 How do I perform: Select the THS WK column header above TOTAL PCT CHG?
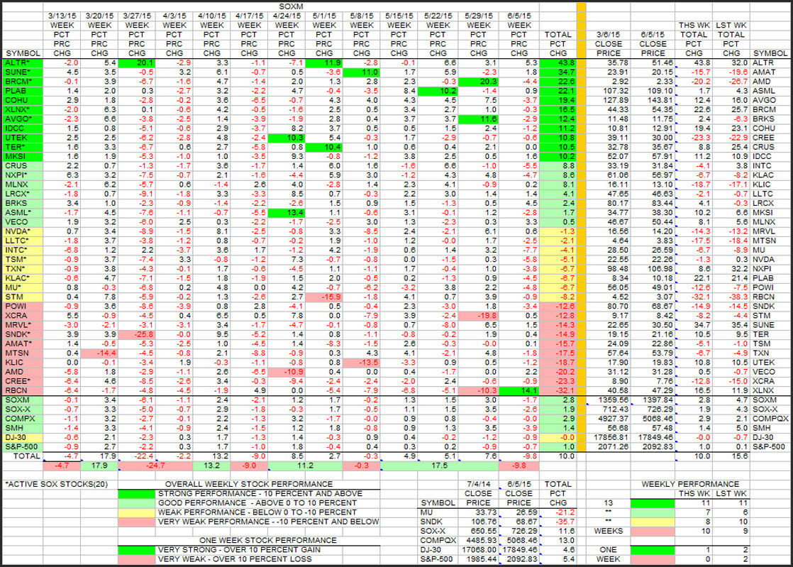694,26
